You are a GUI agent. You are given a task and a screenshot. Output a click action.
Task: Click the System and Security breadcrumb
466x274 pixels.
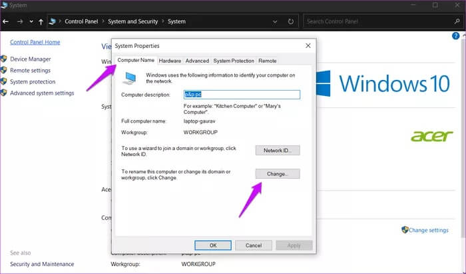132,21
